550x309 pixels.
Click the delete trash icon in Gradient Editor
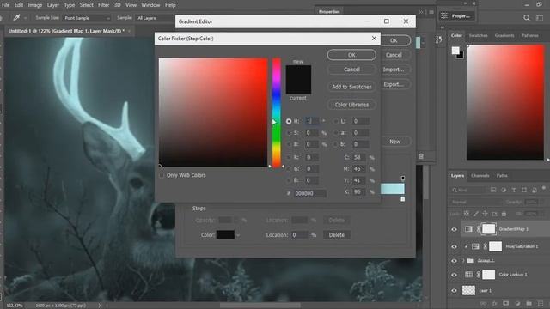(421, 156)
